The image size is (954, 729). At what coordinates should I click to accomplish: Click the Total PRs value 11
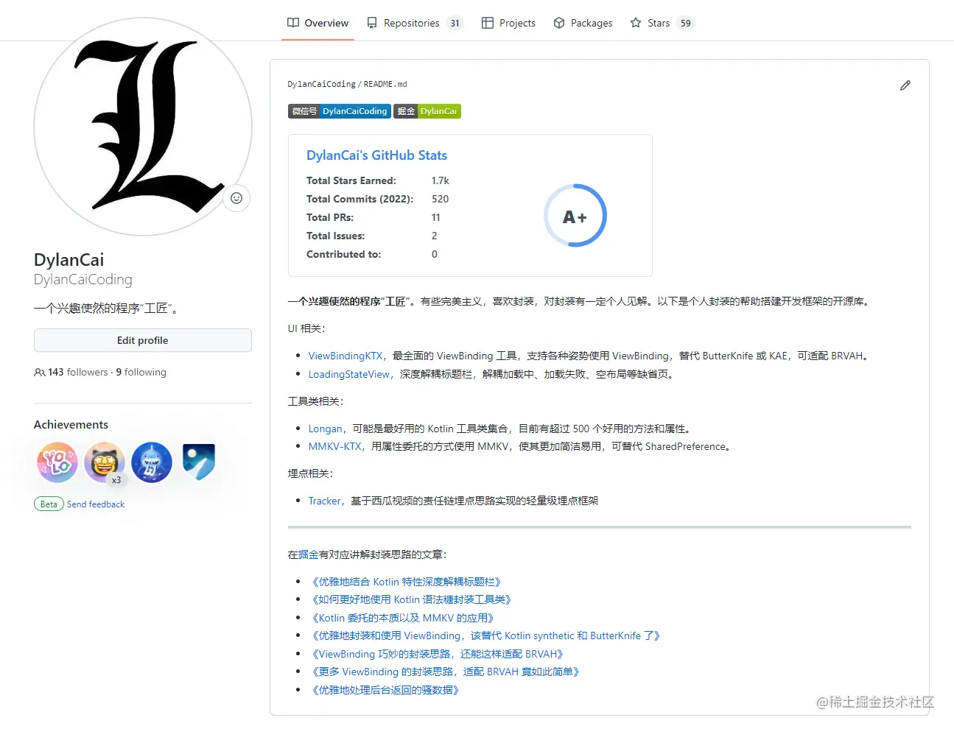tap(436, 217)
